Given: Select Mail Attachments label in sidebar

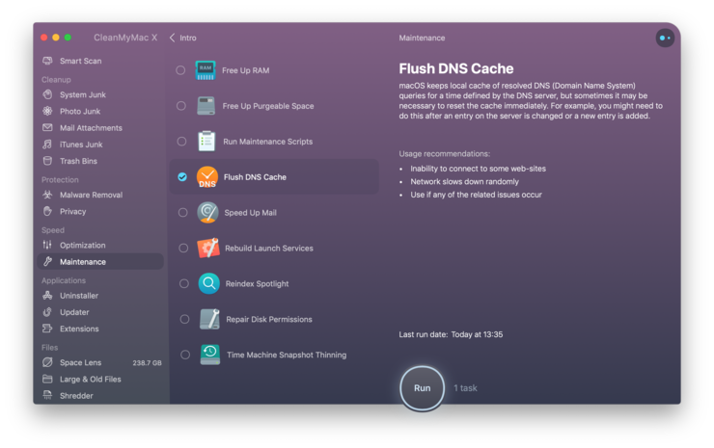Looking at the screenshot, I should pos(91,128).
